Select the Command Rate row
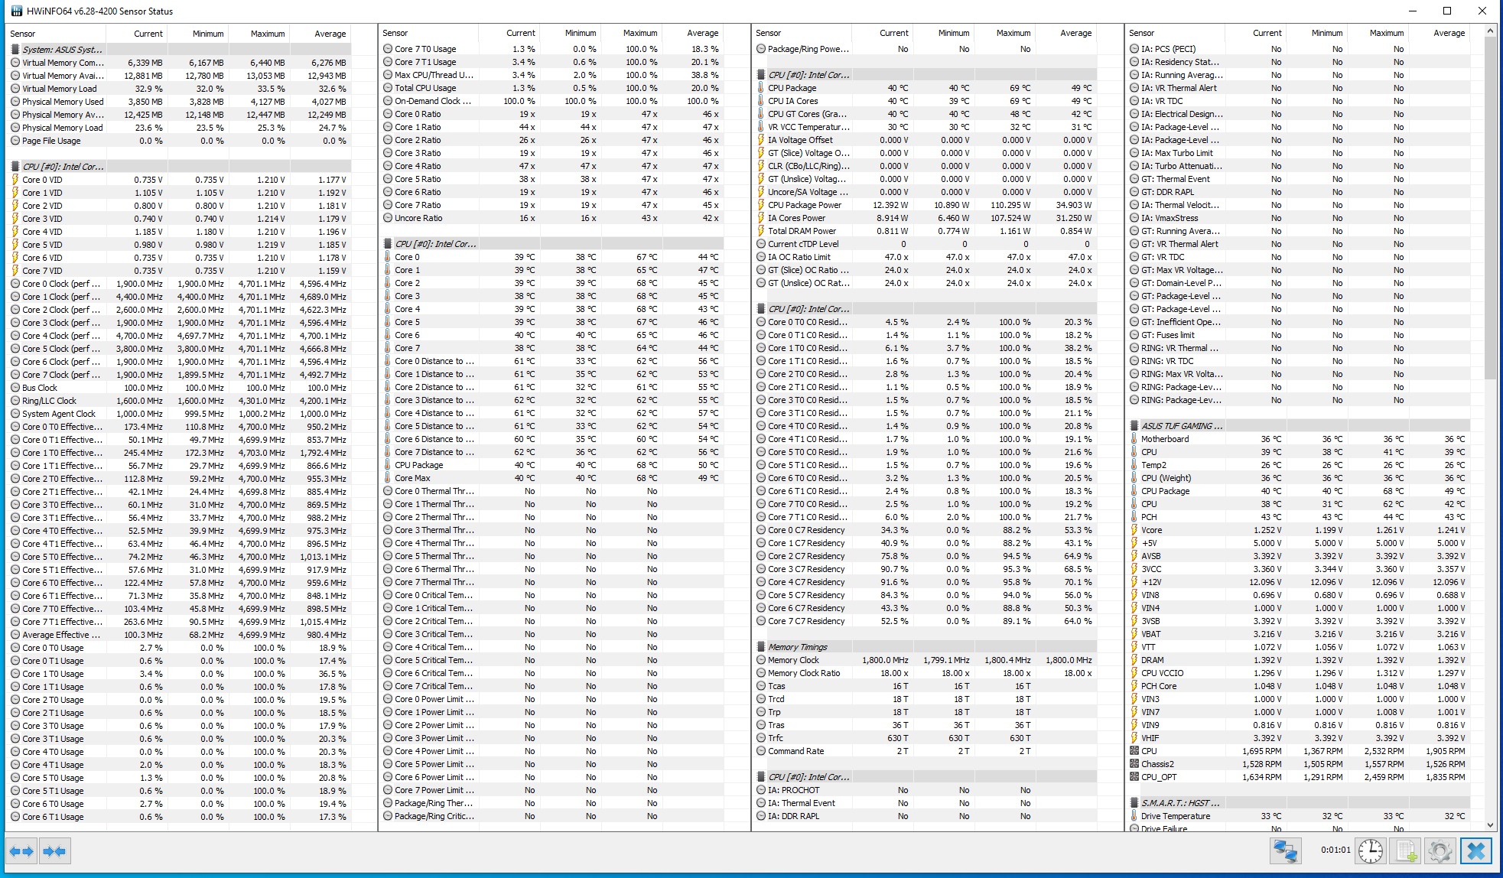This screenshot has width=1503, height=878. tap(926, 751)
